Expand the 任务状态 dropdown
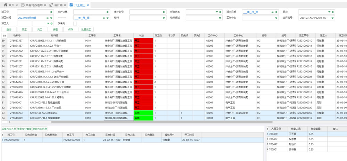This screenshot has width=347, height=161. click(x=217, y=12)
